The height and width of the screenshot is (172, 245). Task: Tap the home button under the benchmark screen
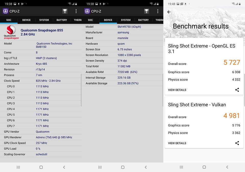tap(204, 167)
